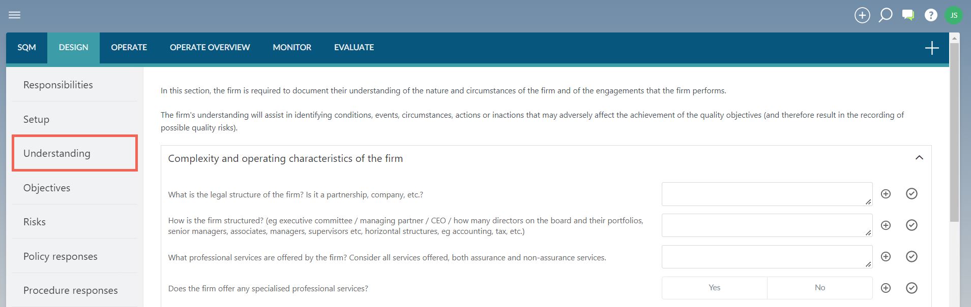Click the plus icon at tab bar's right end

[x=932, y=48]
